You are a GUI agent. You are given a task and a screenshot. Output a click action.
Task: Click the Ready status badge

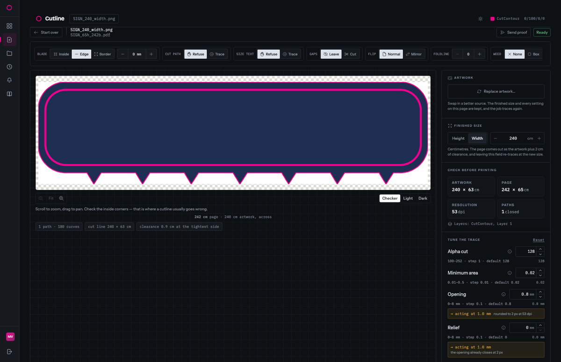[x=542, y=32]
